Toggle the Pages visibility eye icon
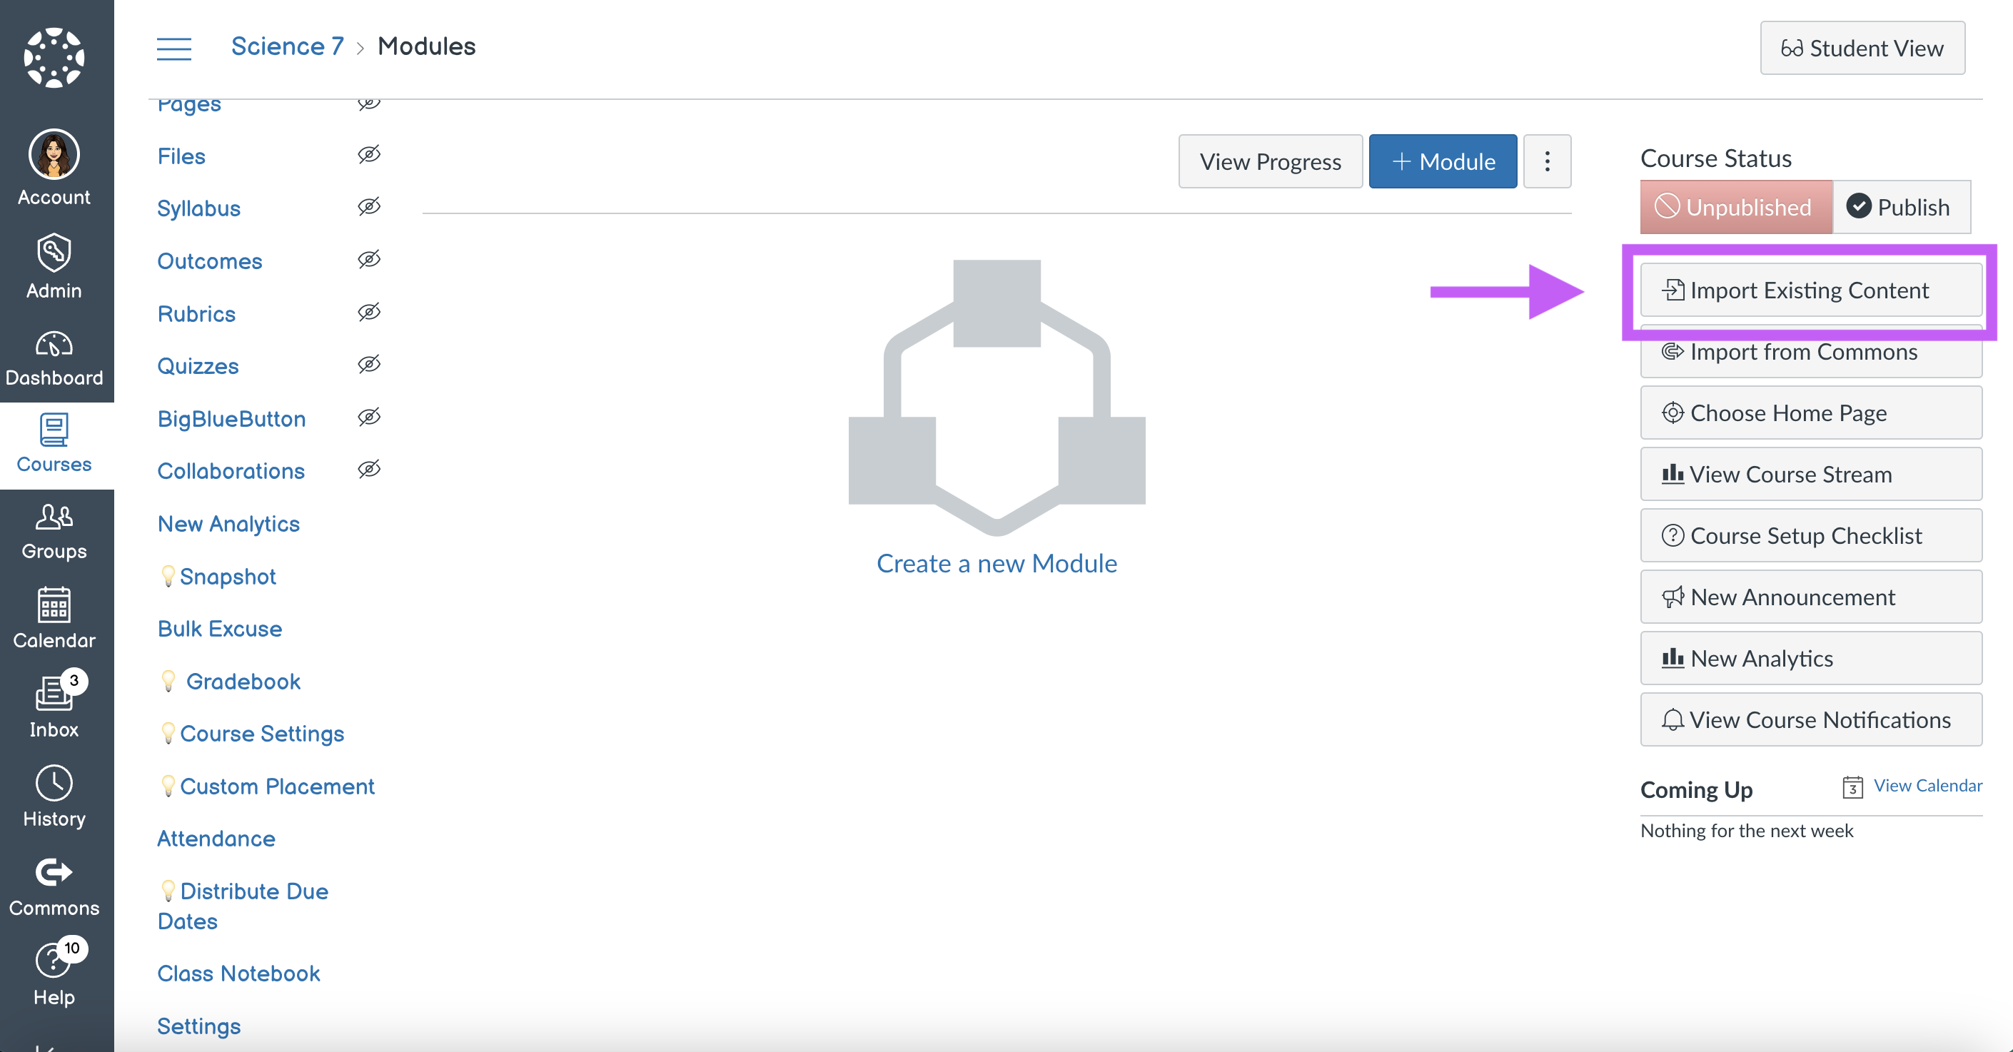Viewport: 2013px width, 1052px height. point(370,104)
